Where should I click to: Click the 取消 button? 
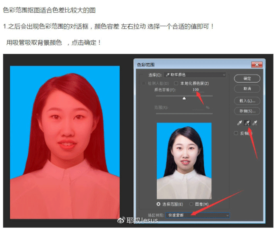pyautogui.click(x=247, y=89)
